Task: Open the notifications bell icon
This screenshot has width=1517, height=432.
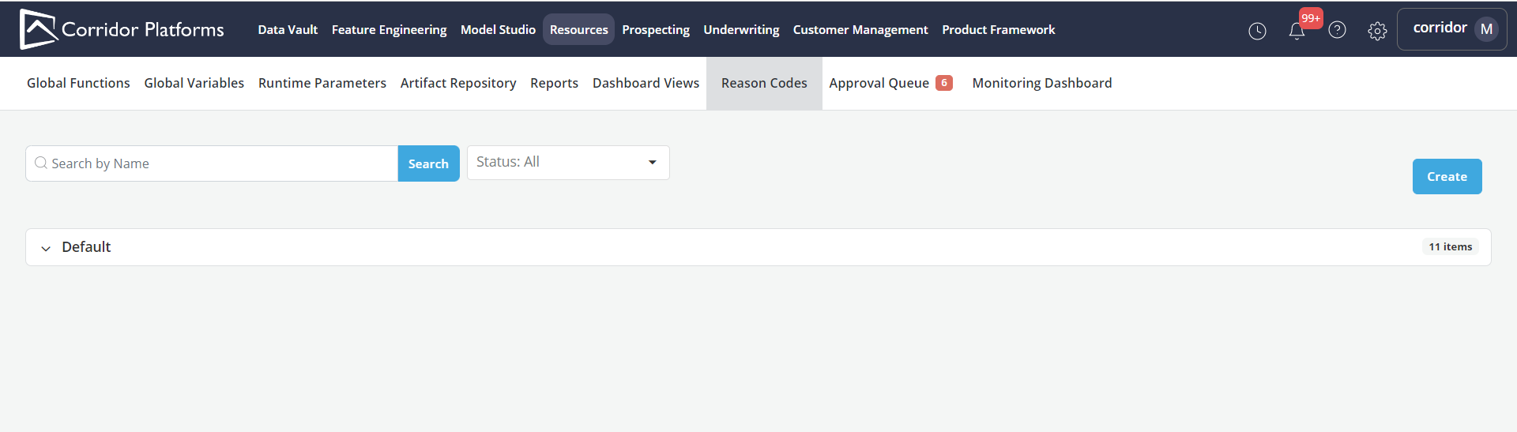Action: (1297, 31)
